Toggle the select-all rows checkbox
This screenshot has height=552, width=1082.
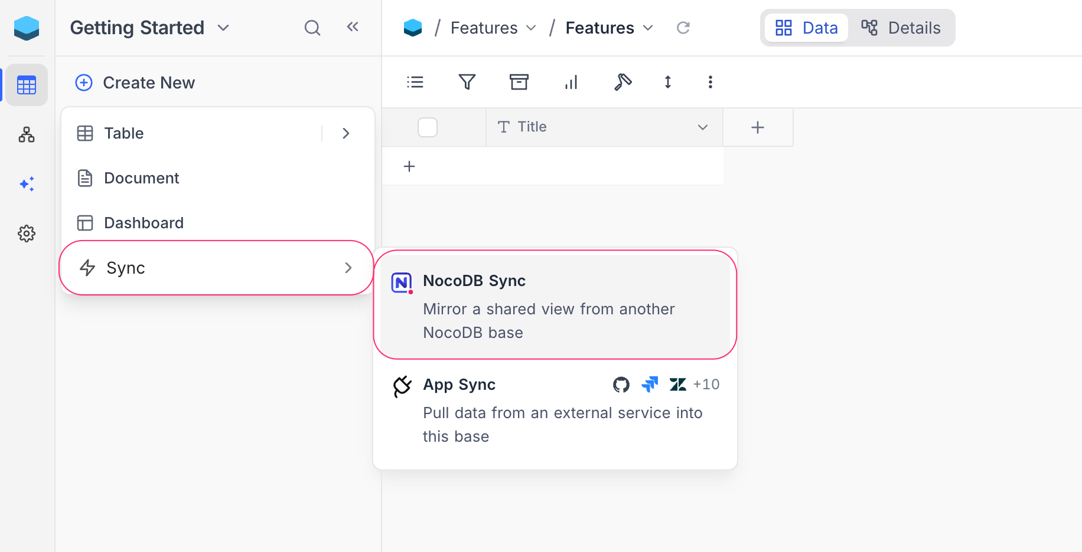[x=428, y=127]
